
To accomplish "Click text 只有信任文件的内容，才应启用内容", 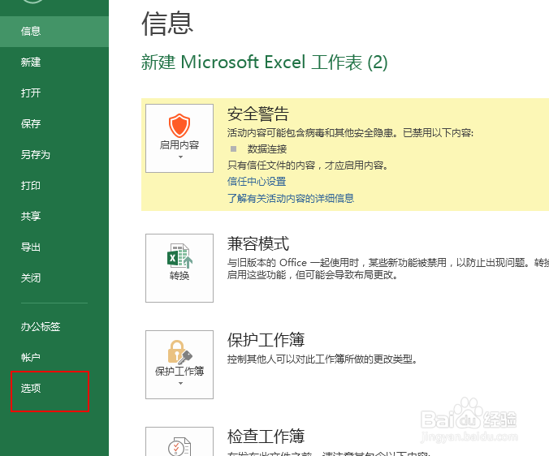I will 308,165.
